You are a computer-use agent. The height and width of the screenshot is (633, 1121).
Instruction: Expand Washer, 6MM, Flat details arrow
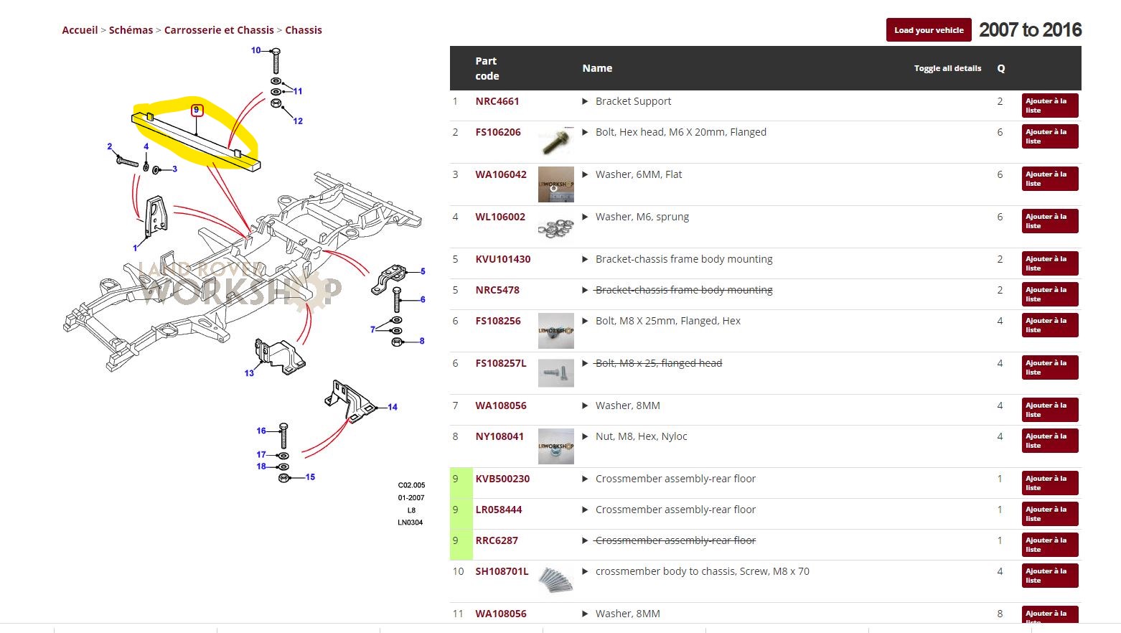pyautogui.click(x=585, y=175)
